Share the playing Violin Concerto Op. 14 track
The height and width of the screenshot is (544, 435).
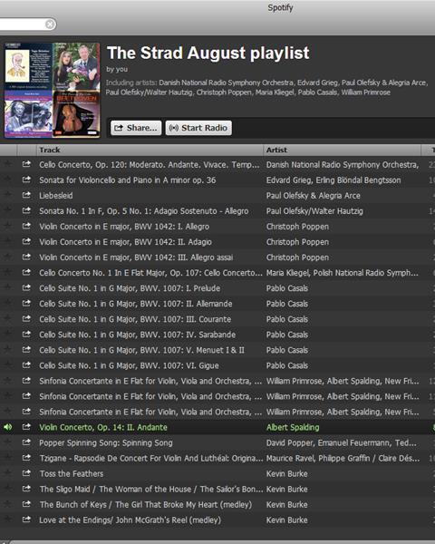click(x=26, y=426)
